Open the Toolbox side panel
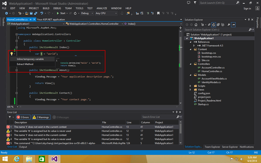Viewport: 261px width, 163px height. (3, 22)
